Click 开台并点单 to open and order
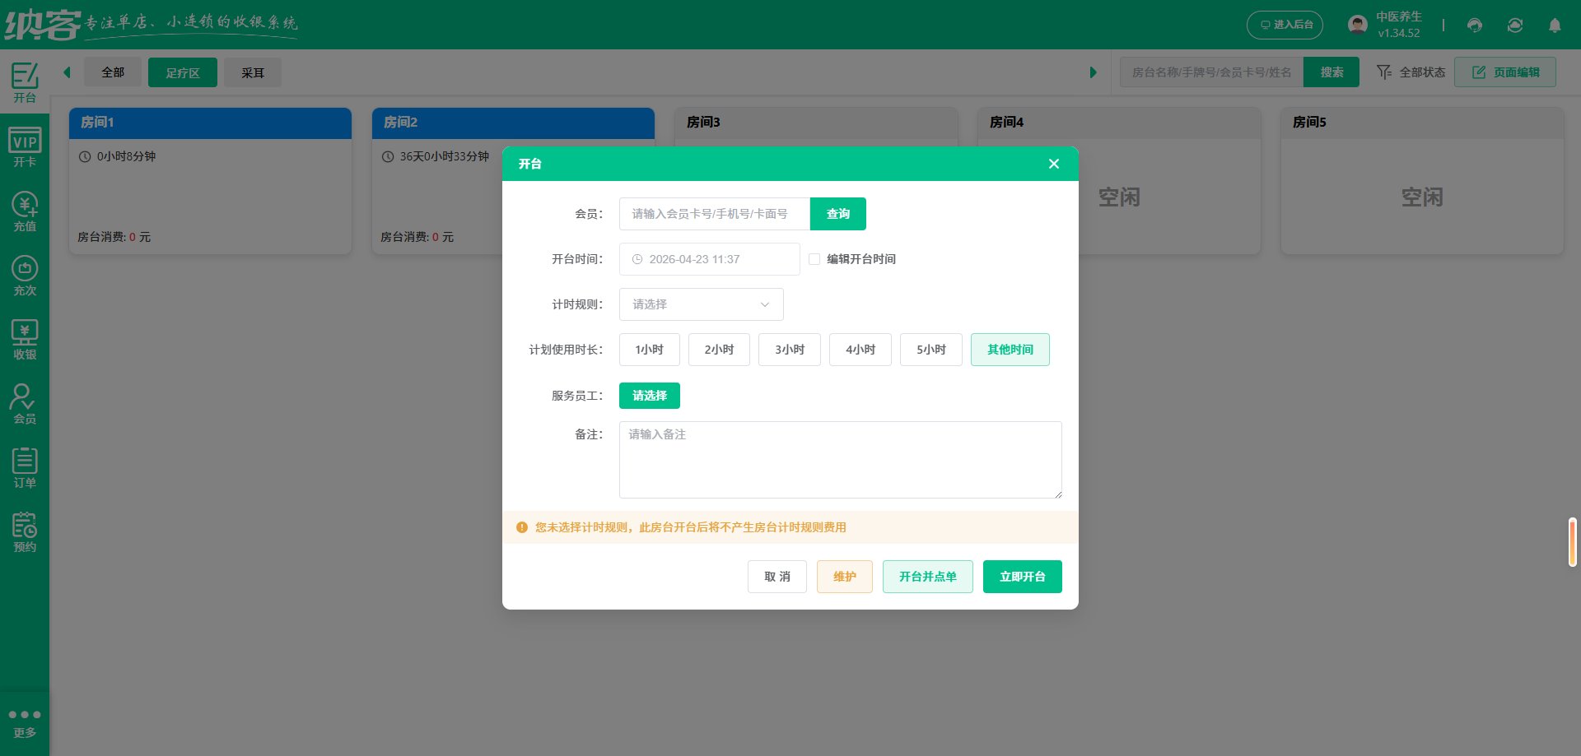 pyautogui.click(x=927, y=576)
